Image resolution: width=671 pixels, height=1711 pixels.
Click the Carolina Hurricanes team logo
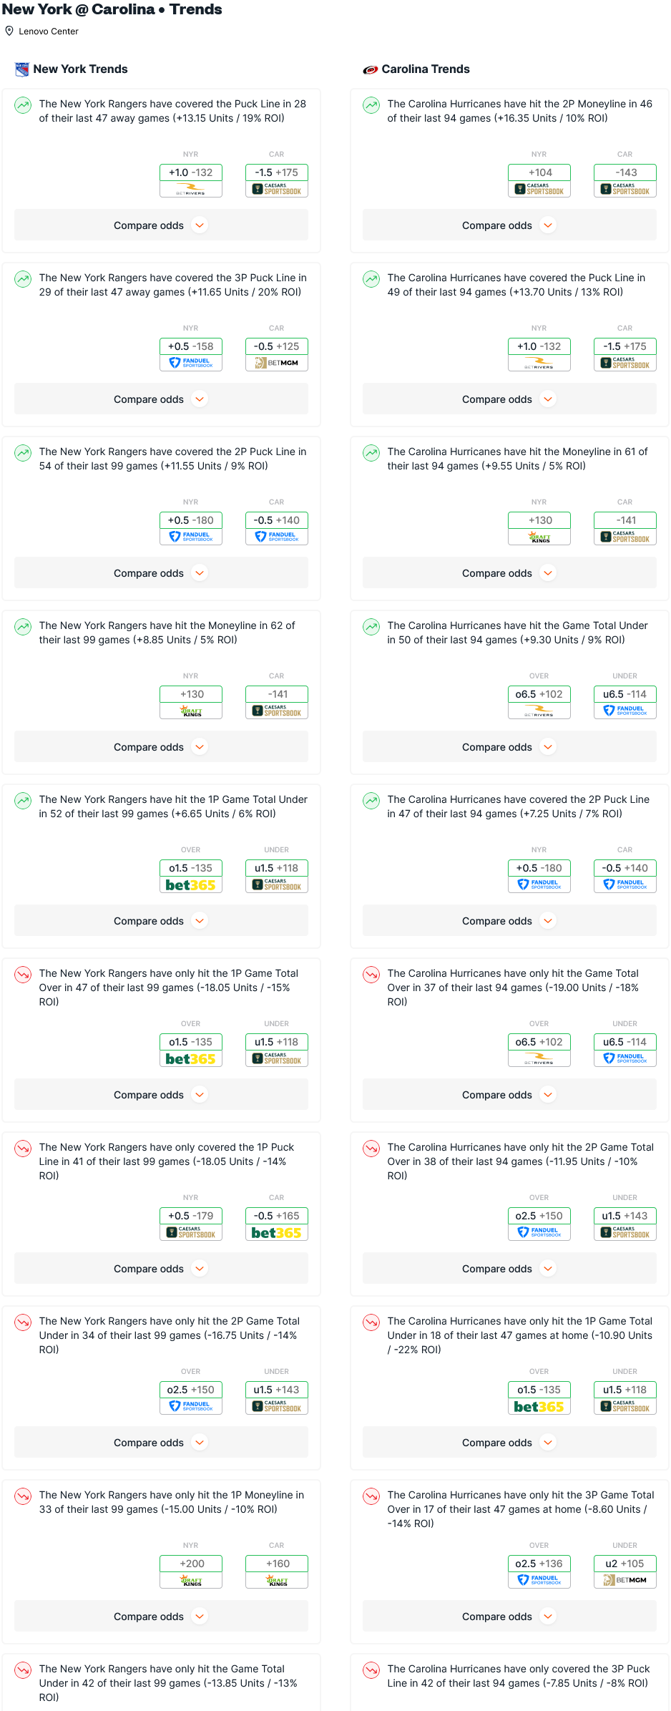[370, 69]
